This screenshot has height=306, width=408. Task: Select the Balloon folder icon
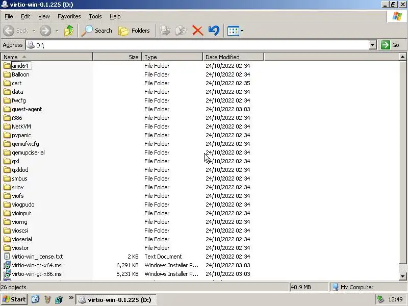[7, 74]
